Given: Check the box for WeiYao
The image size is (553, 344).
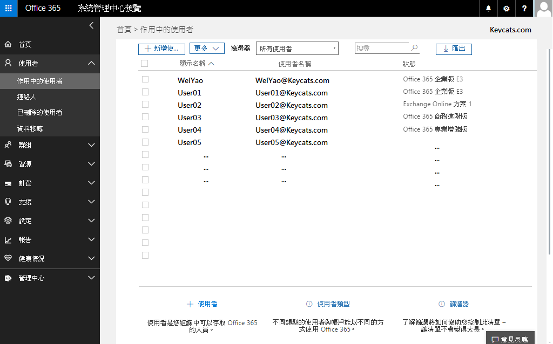Looking at the screenshot, I should click(145, 79).
